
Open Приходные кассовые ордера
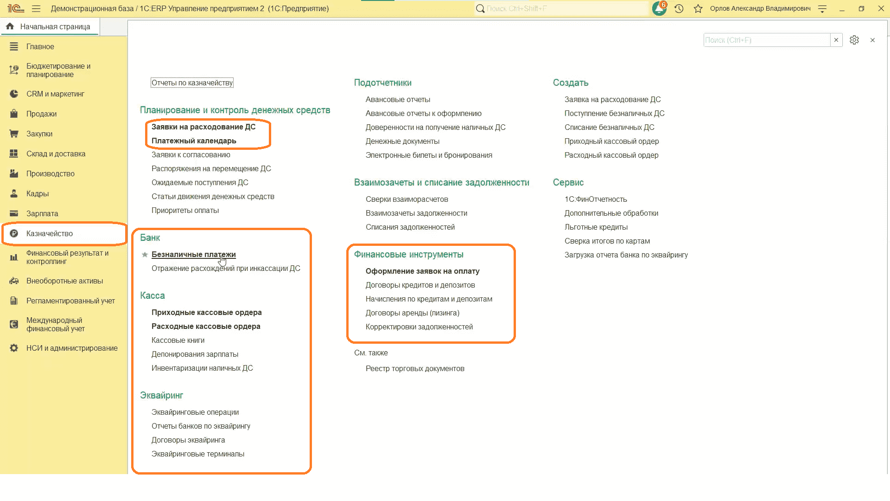point(207,312)
